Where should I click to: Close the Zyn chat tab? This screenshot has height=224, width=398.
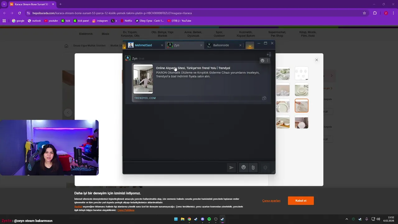(x=201, y=45)
